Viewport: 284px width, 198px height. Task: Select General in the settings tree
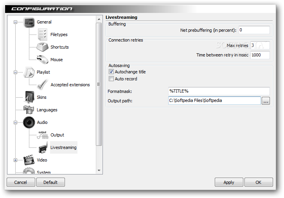click(x=44, y=22)
